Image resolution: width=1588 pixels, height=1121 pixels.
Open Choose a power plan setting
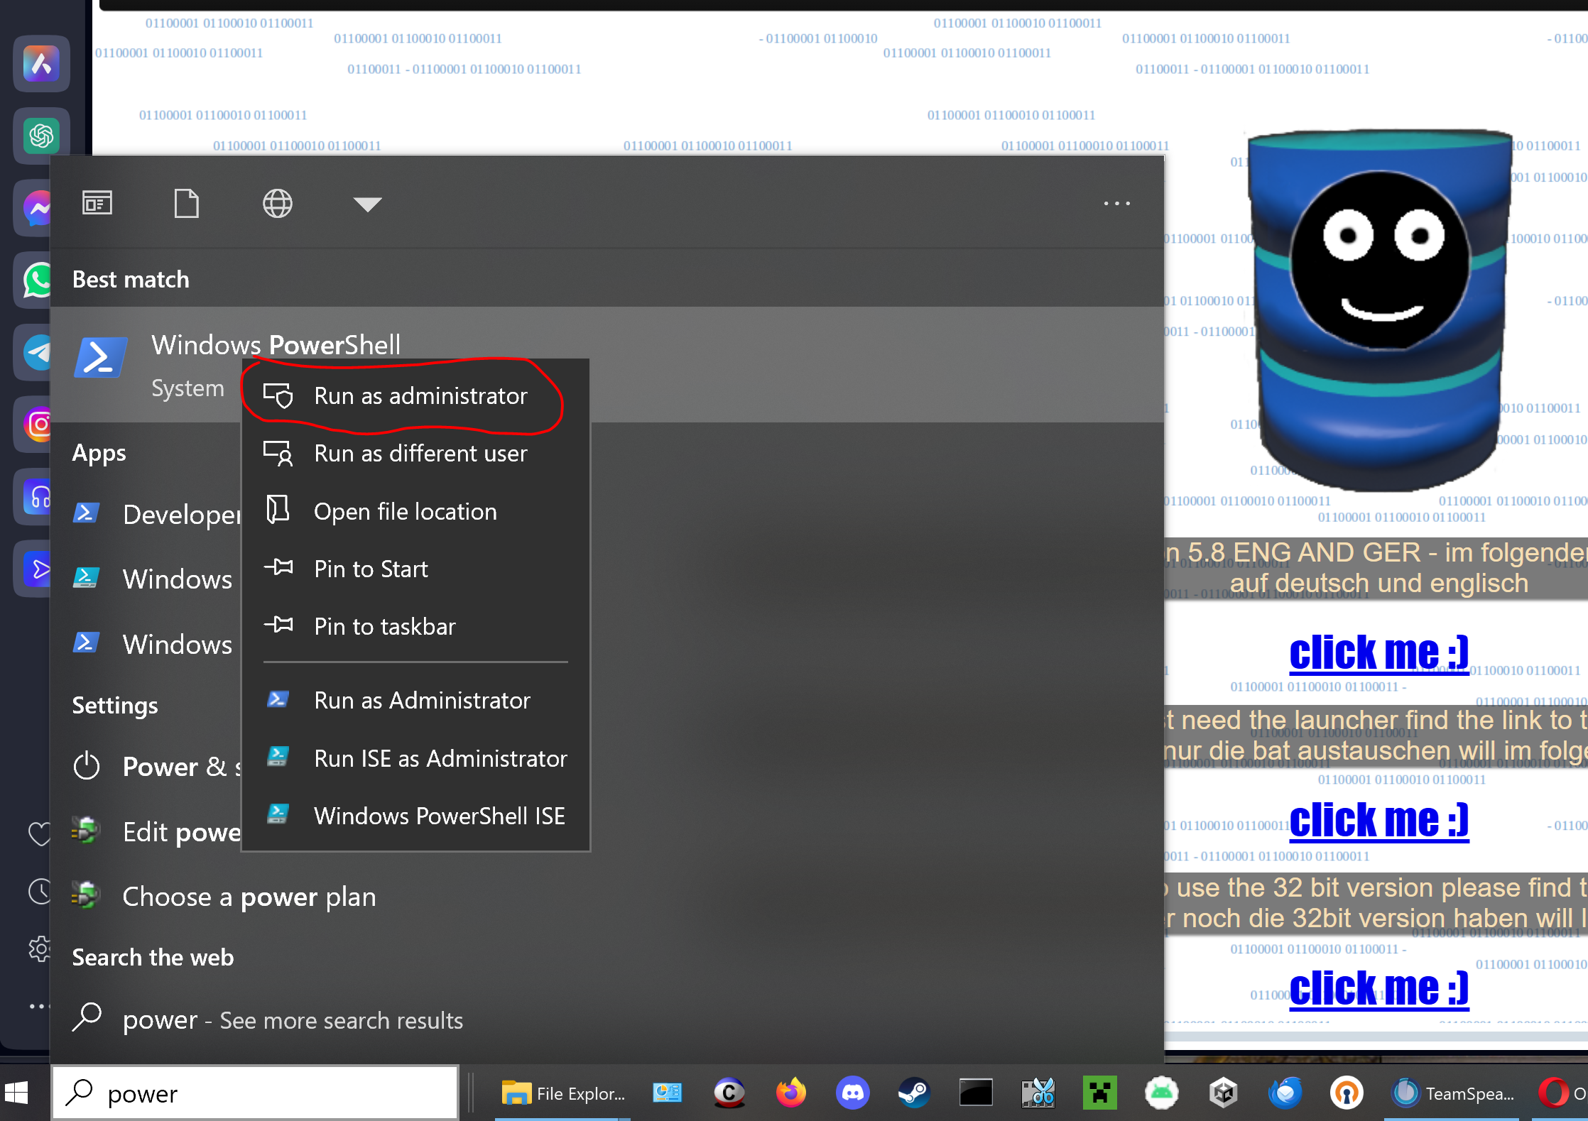pyautogui.click(x=249, y=897)
